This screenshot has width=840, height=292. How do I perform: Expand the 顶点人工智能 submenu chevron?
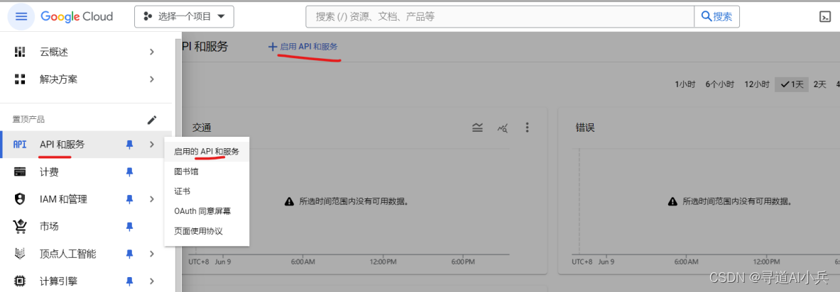(152, 254)
